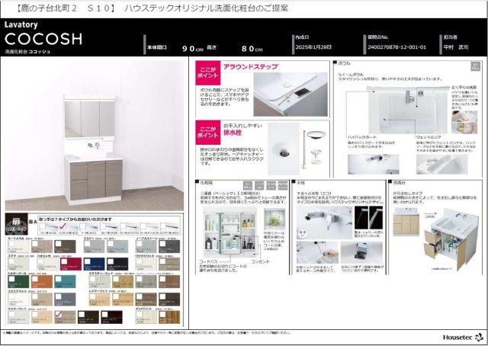The image size is (488, 346).
Task: Open water-stream comparison photos
Action: (368, 217)
